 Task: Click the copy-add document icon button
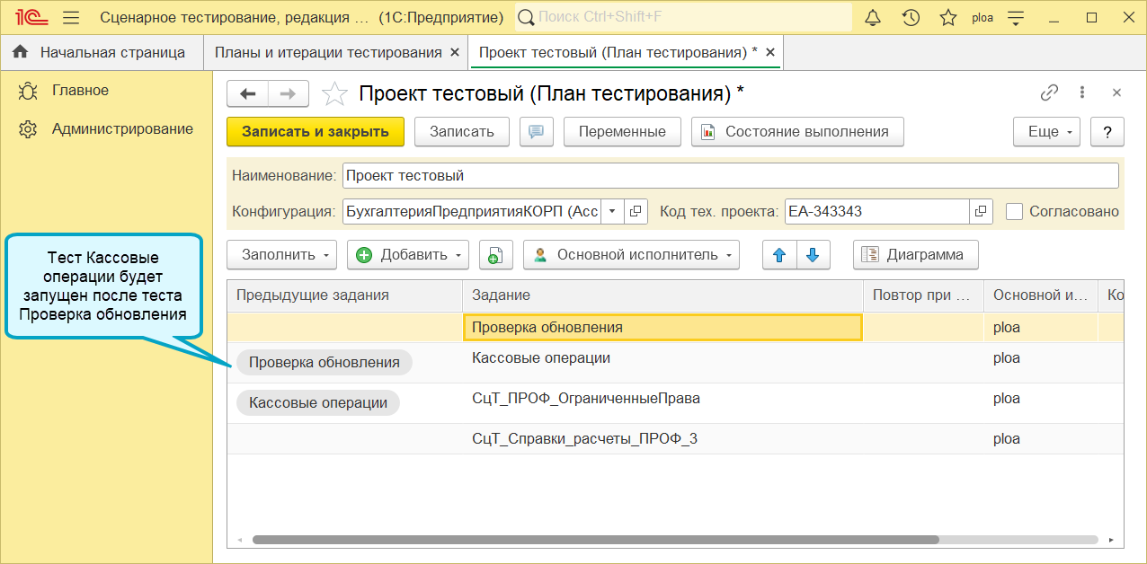click(x=495, y=255)
